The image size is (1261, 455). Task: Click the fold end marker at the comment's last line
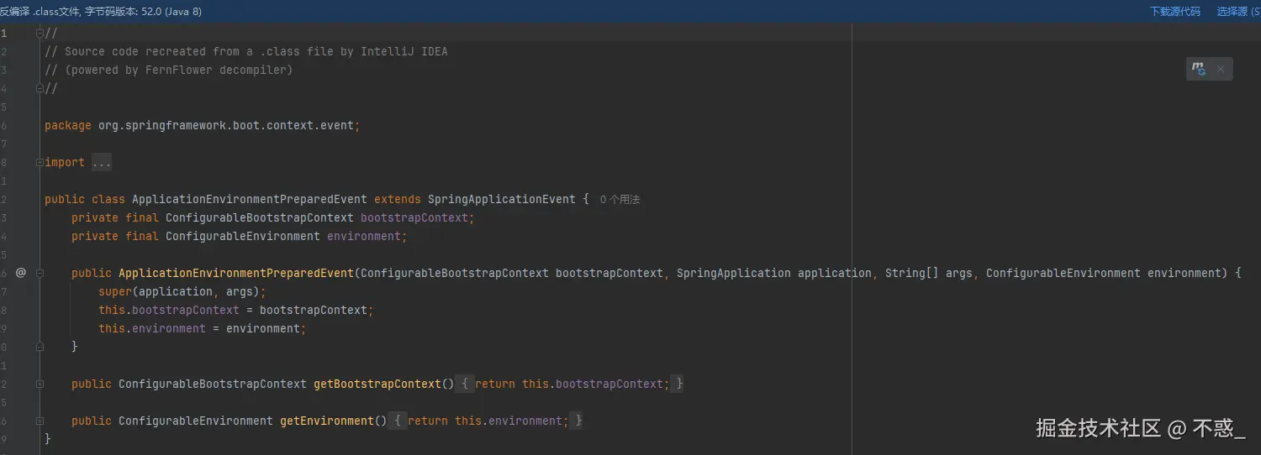click(x=40, y=88)
